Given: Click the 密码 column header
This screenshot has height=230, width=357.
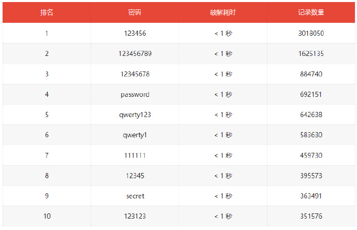Looking at the screenshot, I should (135, 12).
